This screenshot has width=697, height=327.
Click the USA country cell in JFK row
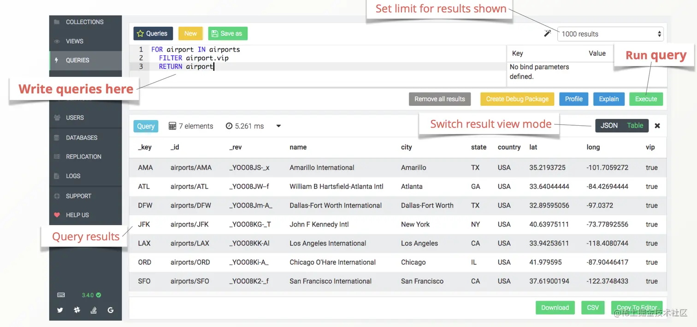point(504,224)
